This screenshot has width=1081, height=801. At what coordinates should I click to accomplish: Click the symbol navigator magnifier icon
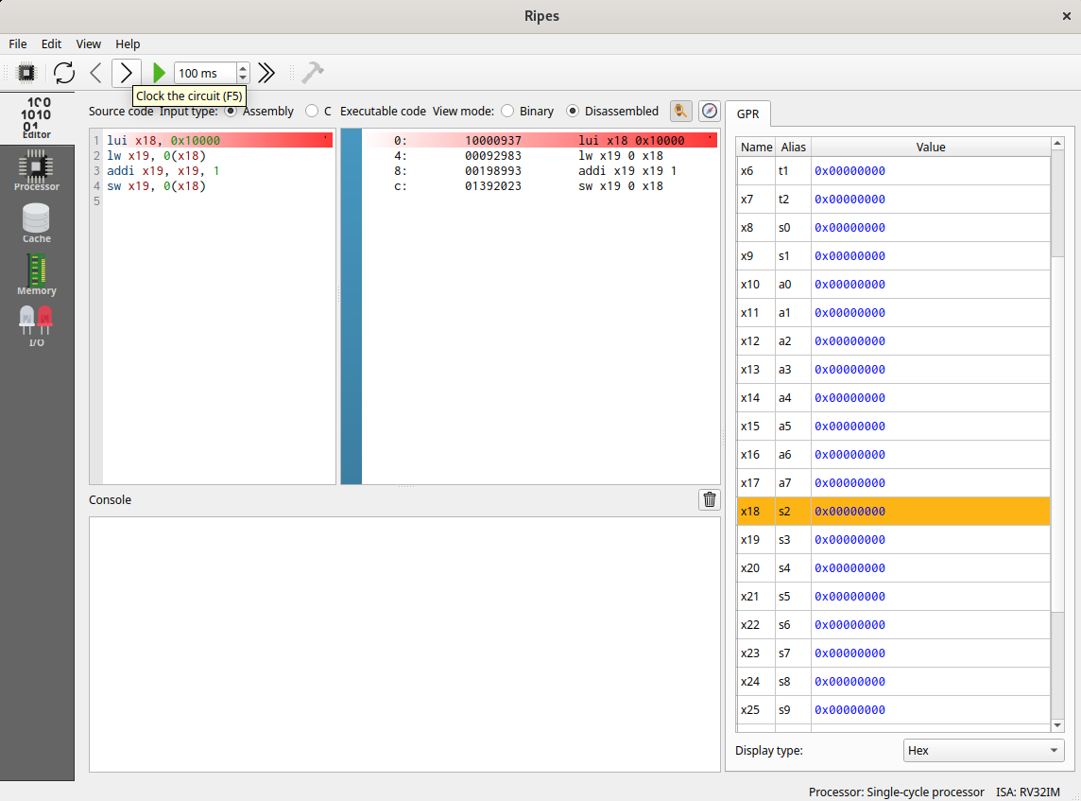click(x=680, y=111)
